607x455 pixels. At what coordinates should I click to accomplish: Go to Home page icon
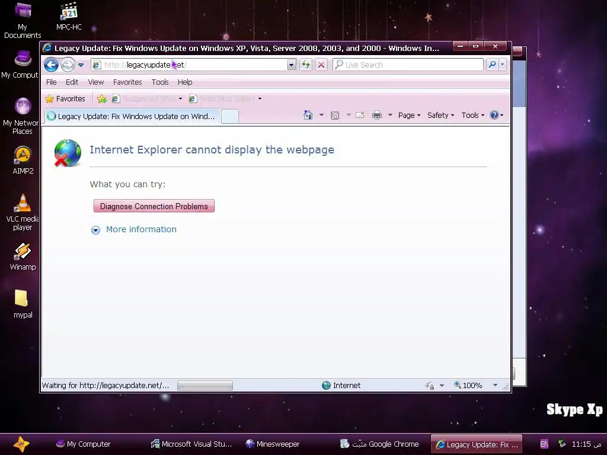click(x=308, y=115)
